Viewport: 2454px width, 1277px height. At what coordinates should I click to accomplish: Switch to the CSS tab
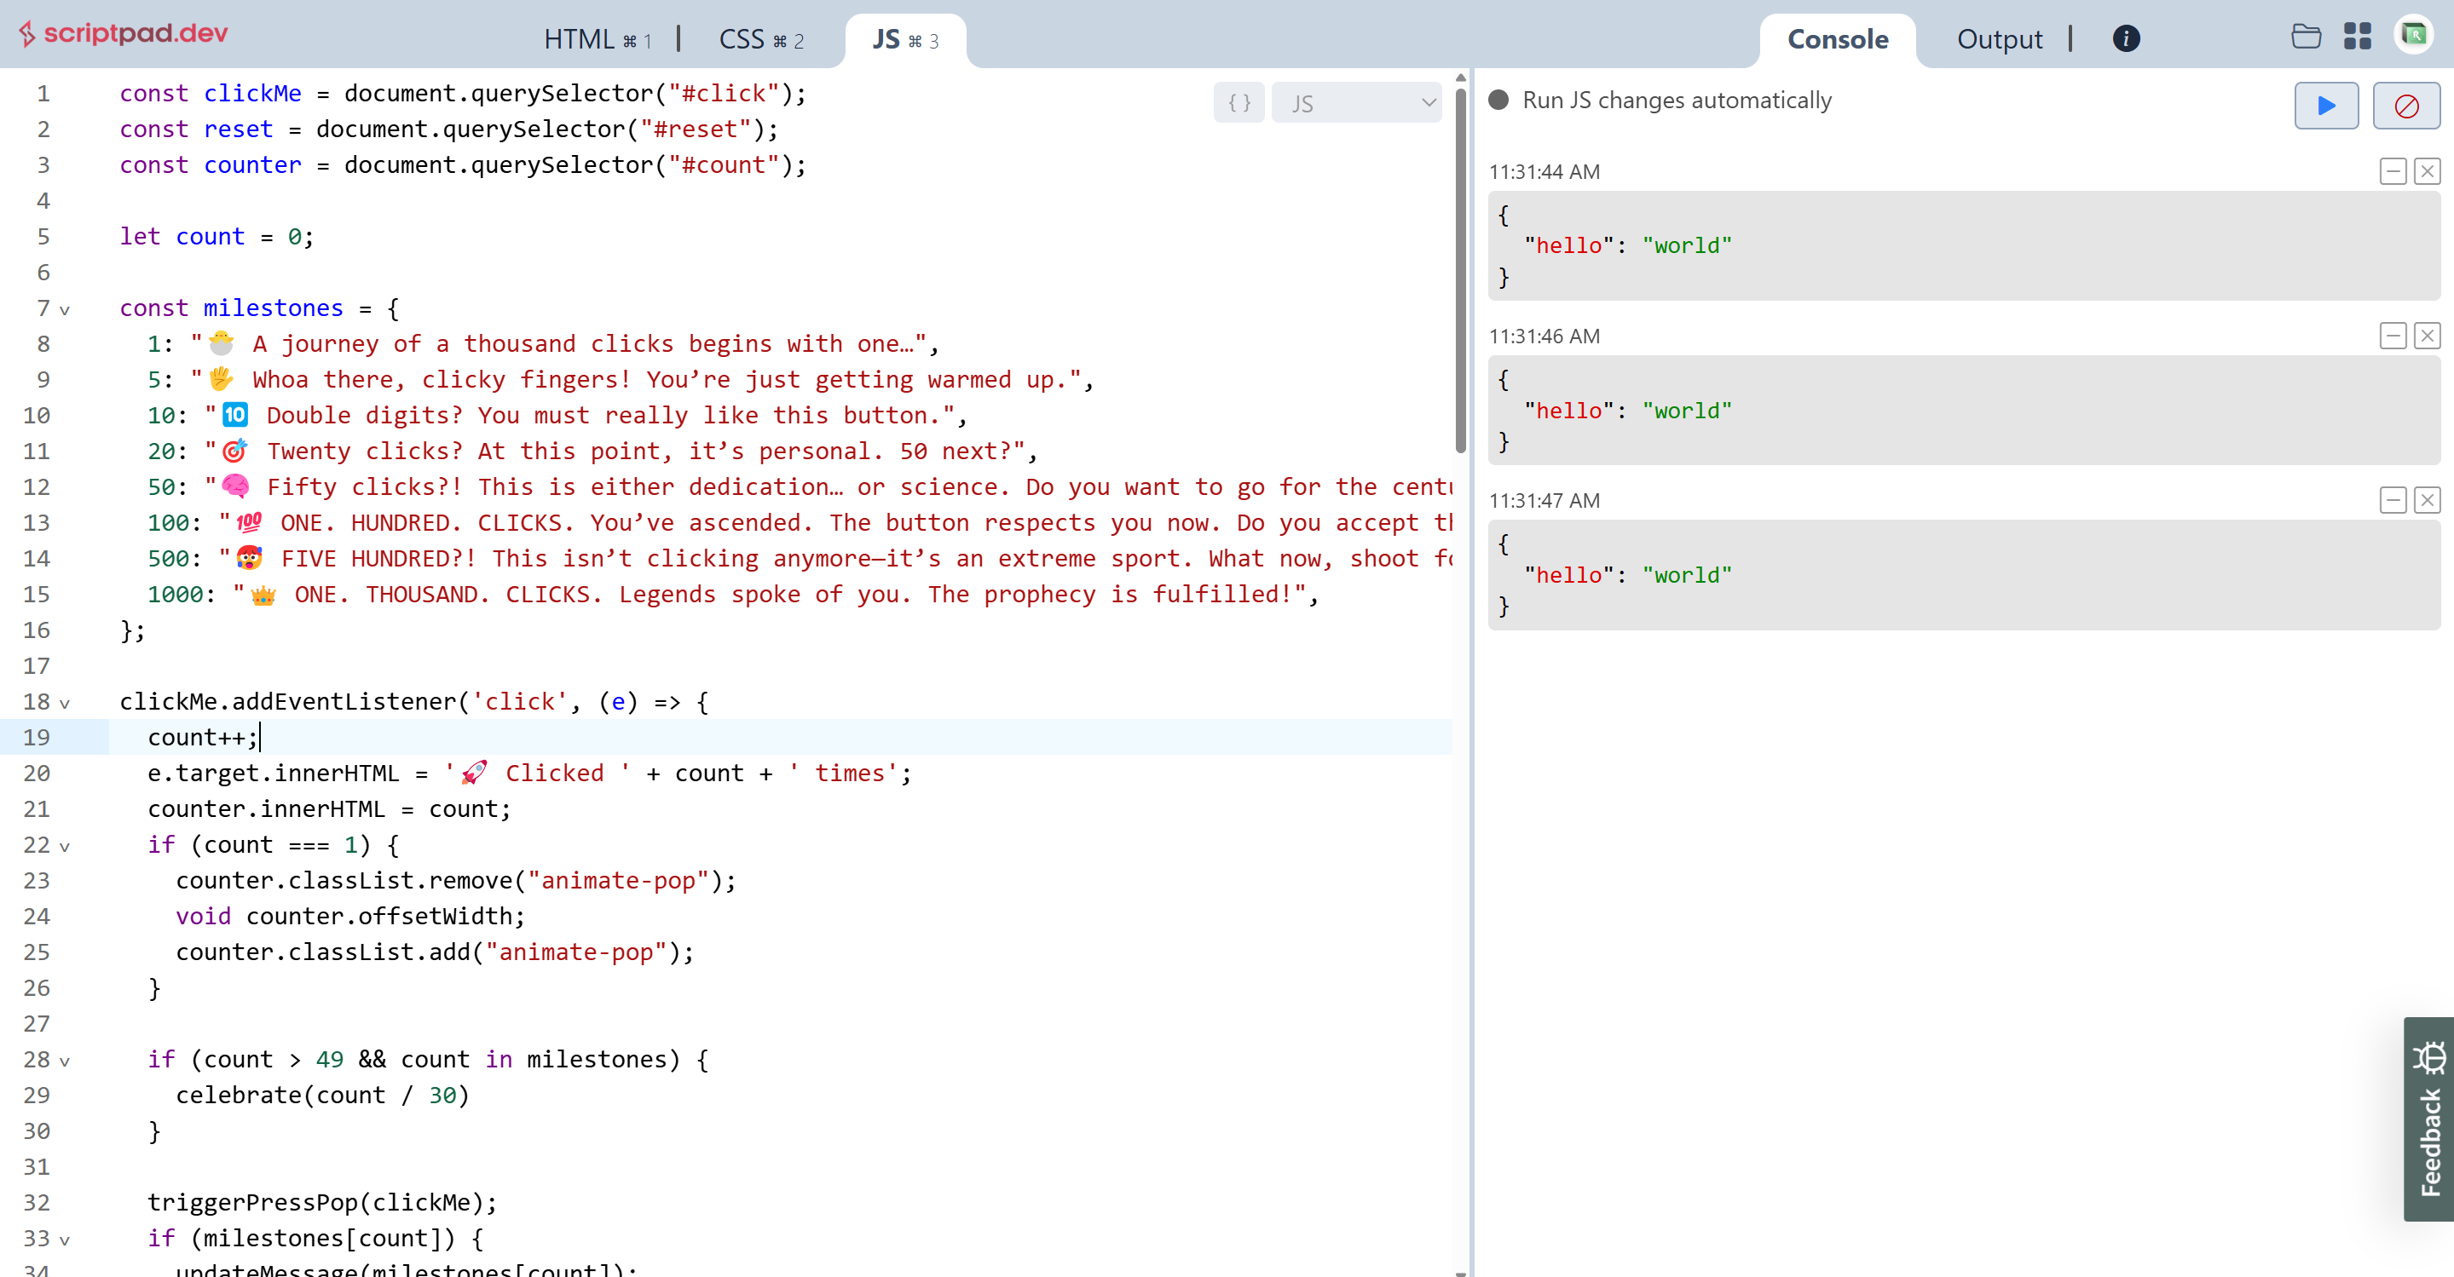[761, 39]
